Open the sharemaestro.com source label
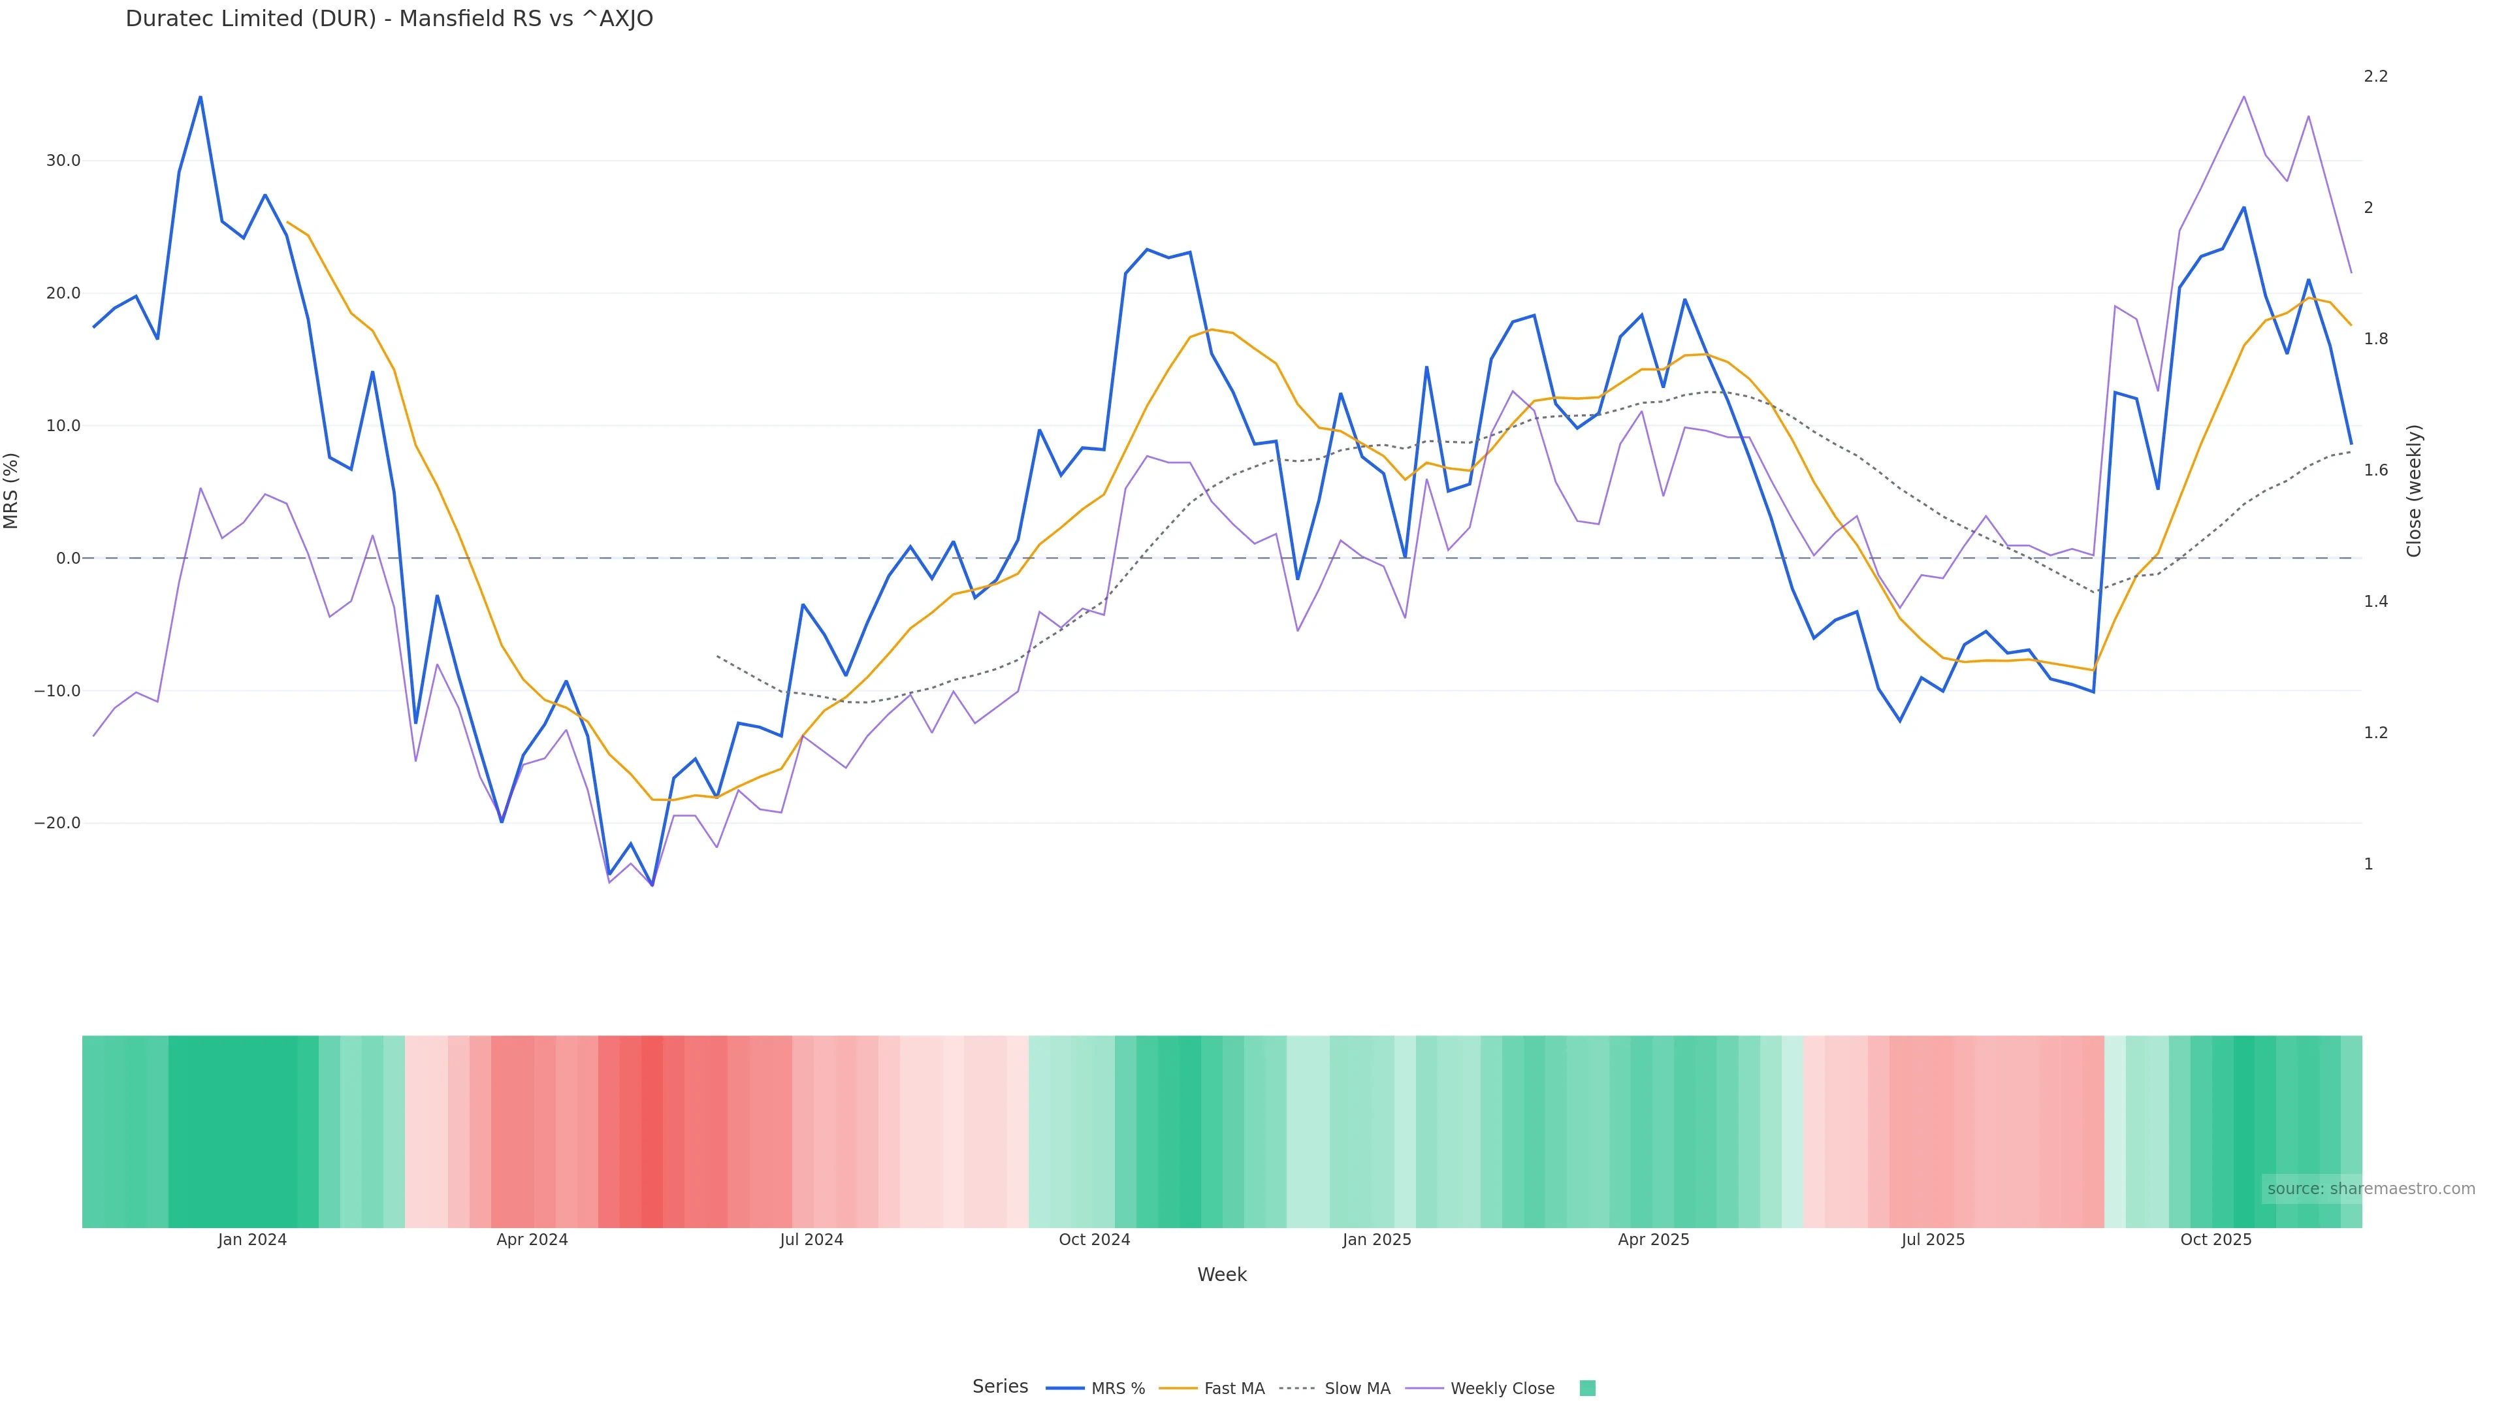 tap(2370, 1189)
